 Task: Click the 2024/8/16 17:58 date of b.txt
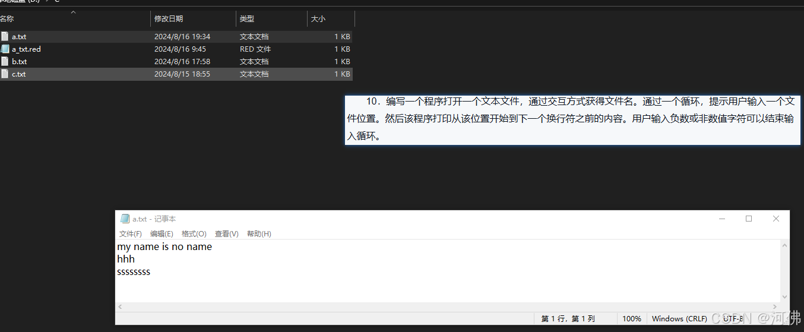(x=182, y=62)
